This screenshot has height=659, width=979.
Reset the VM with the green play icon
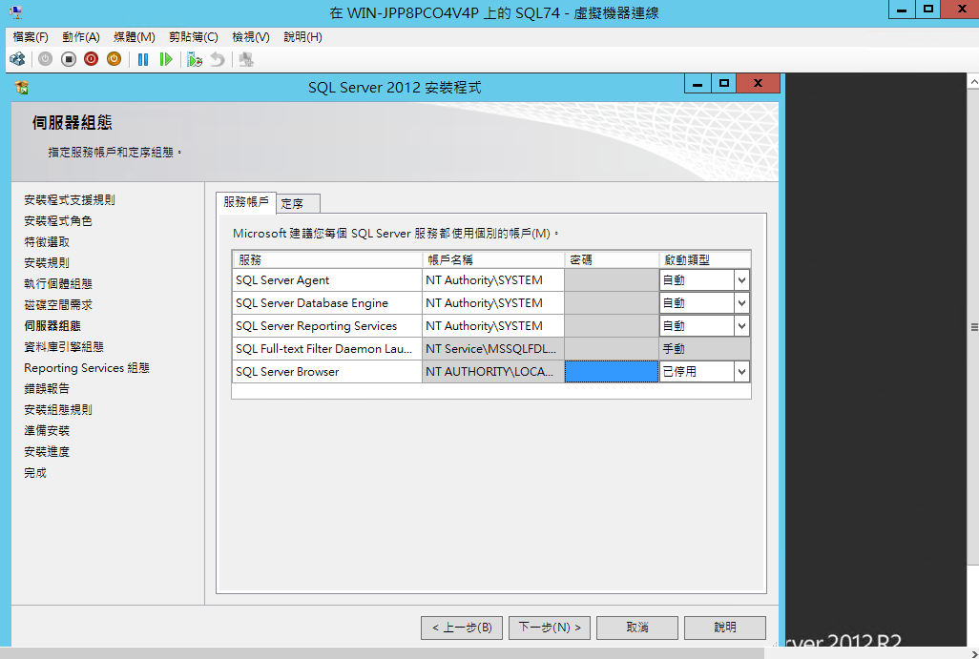tap(165, 59)
